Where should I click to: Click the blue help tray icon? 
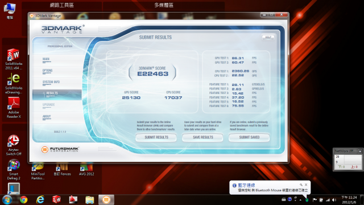pos(289,199)
